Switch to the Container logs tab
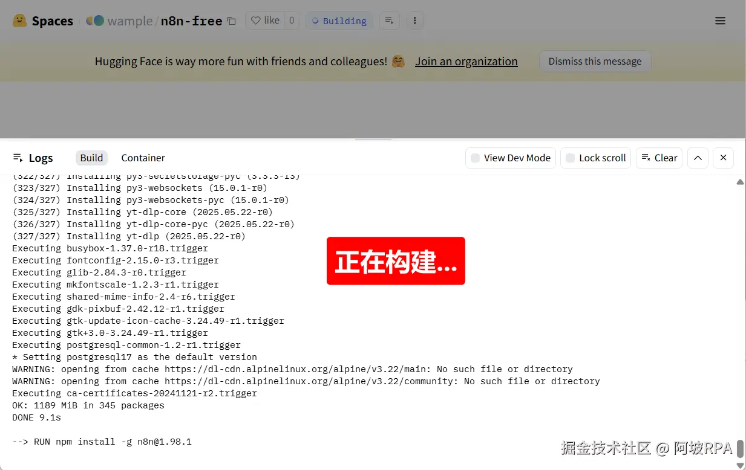746x470 pixels. (143, 158)
